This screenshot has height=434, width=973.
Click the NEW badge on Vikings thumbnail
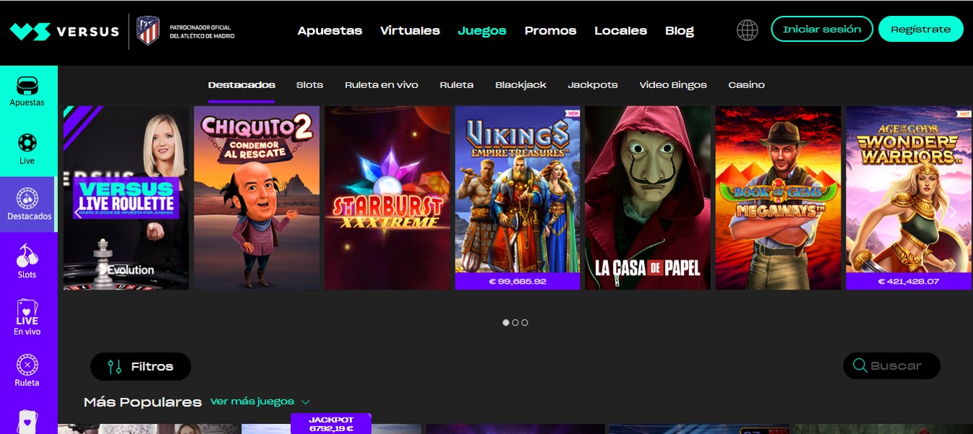point(573,113)
